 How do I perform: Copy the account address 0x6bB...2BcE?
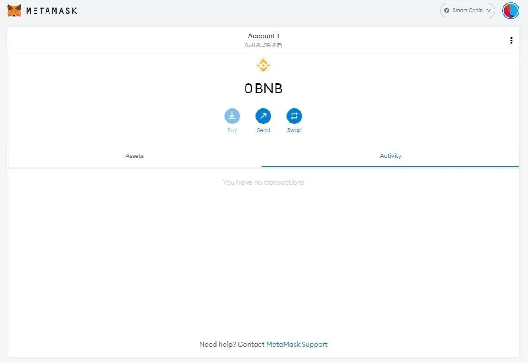pos(263,46)
